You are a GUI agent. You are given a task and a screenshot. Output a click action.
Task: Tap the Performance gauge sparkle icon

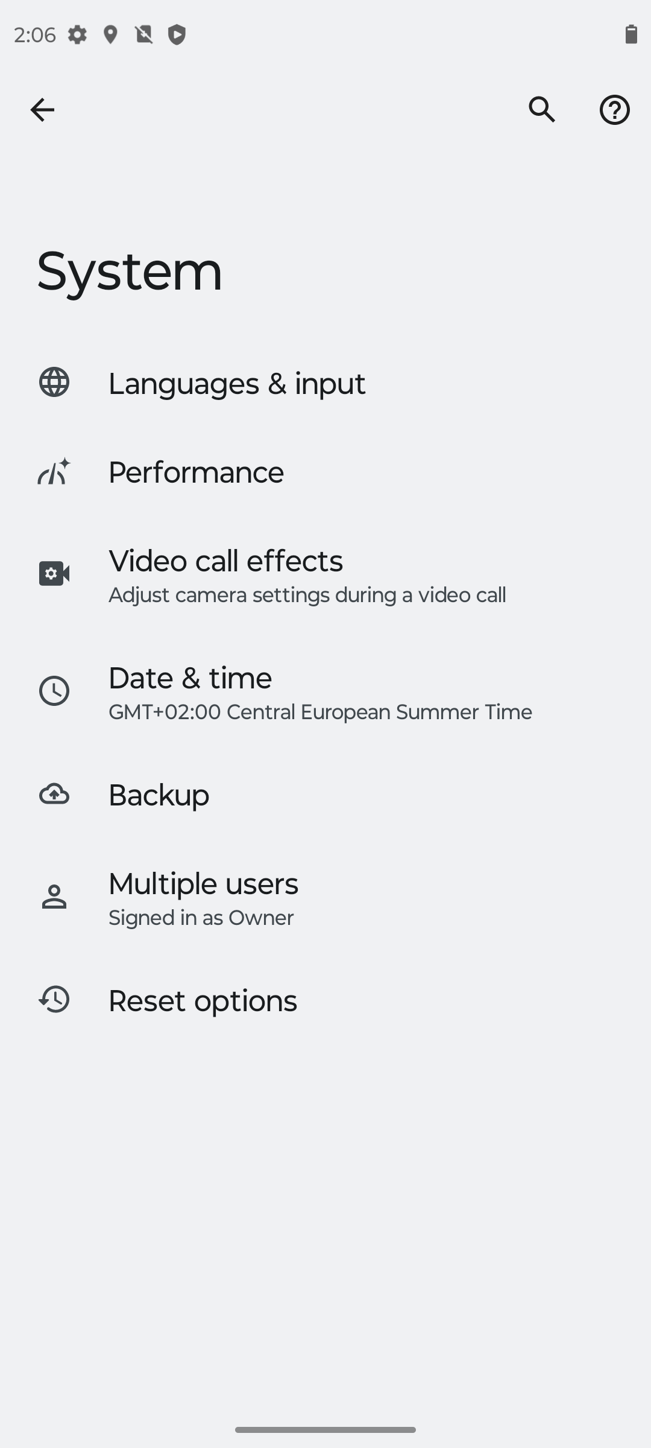click(x=54, y=471)
